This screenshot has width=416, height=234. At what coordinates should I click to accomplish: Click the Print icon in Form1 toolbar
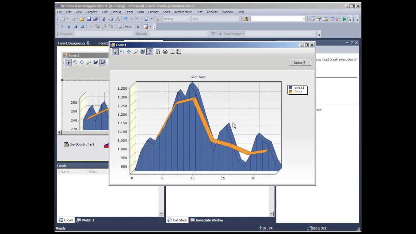coord(165,52)
